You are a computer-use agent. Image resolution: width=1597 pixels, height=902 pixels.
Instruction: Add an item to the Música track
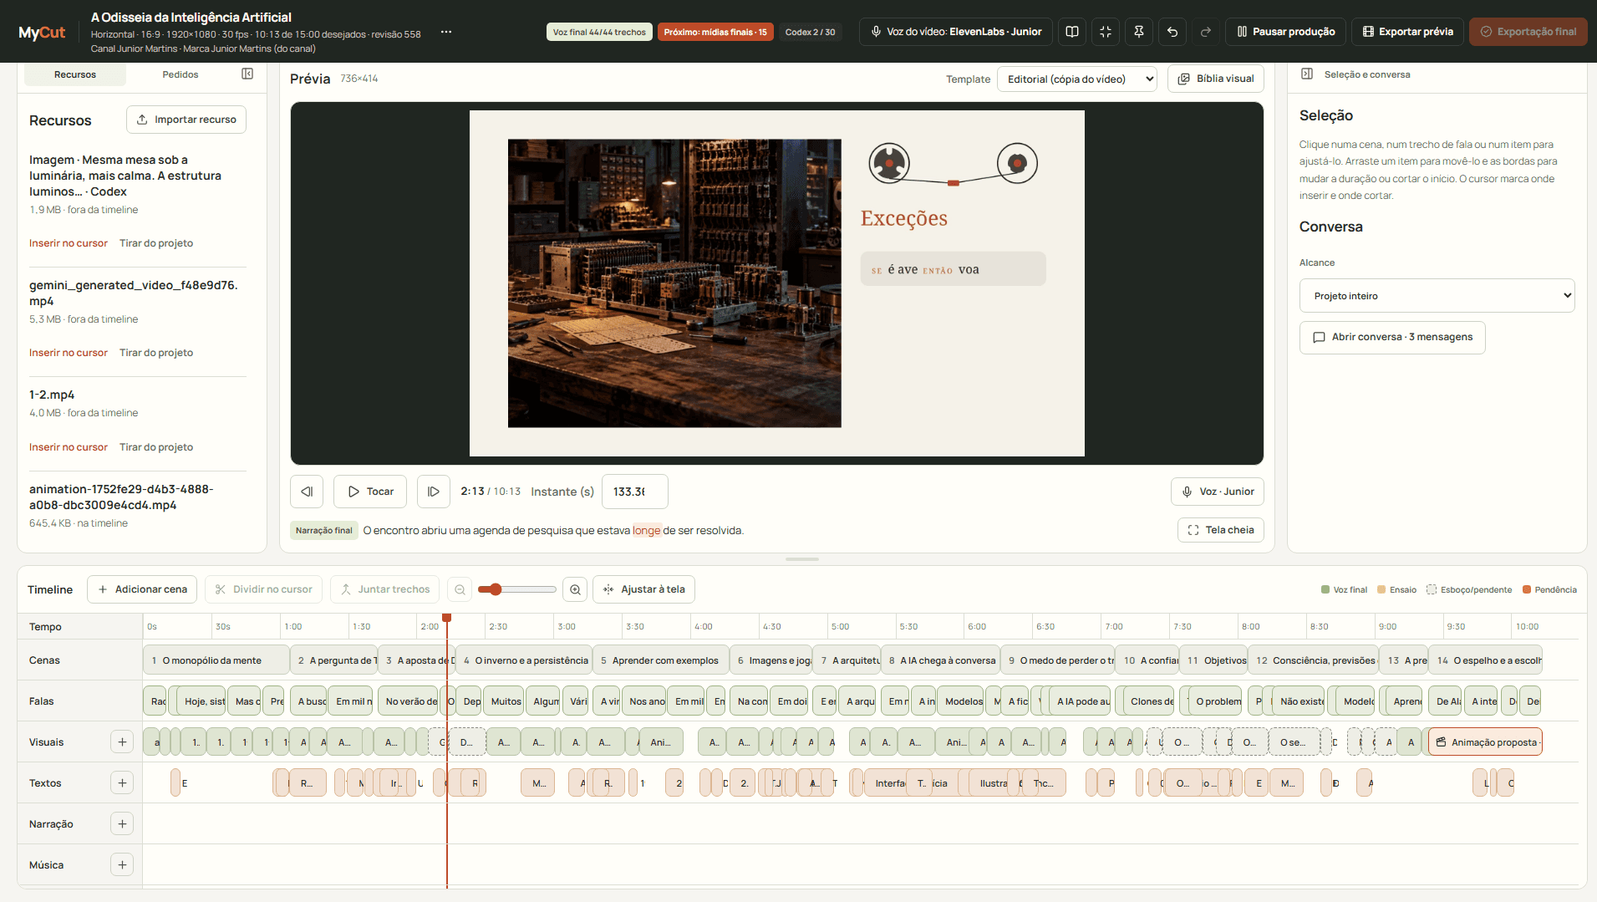tap(122, 864)
